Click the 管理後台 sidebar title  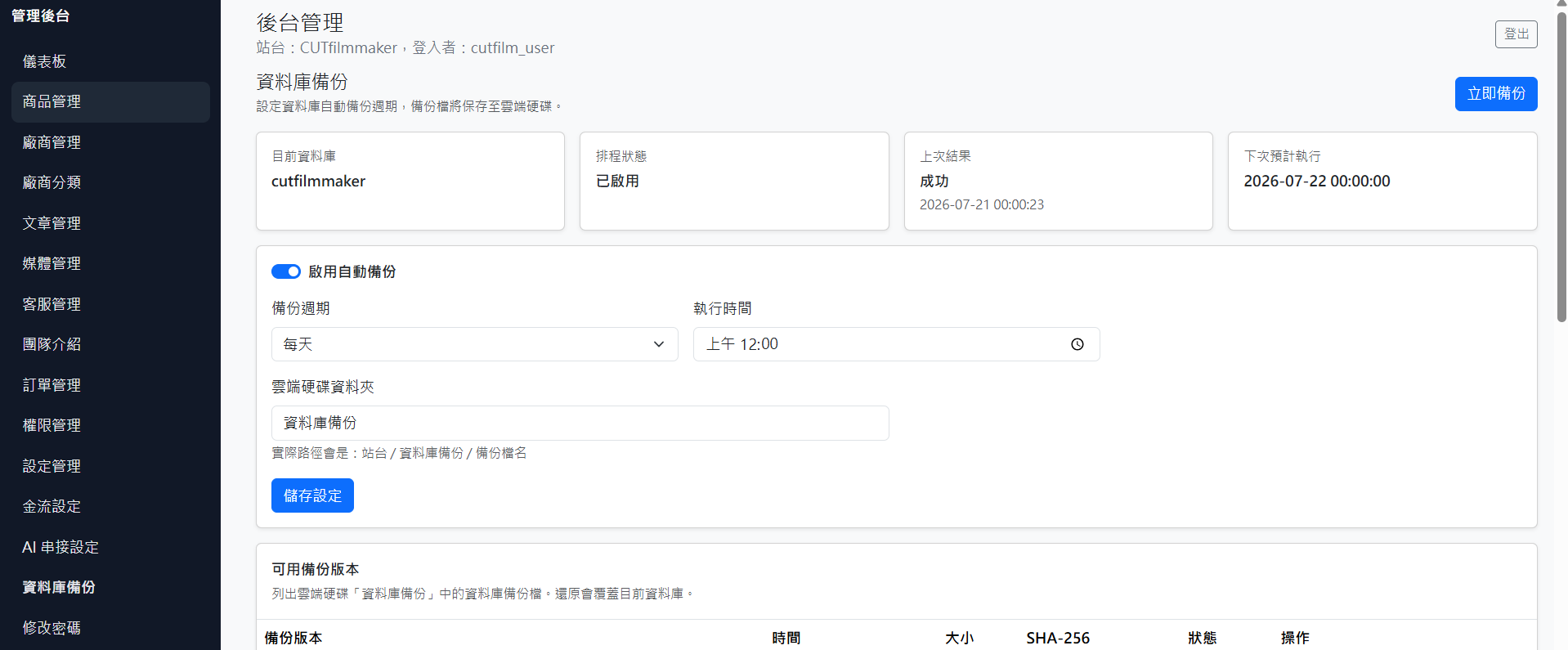coord(40,16)
